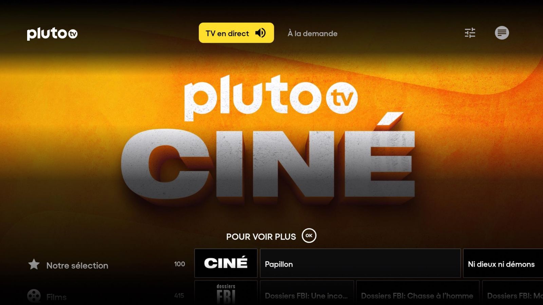The height and width of the screenshot is (305, 543).
Task: Mute audio via speaker icon
Action: tap(261, 33)
